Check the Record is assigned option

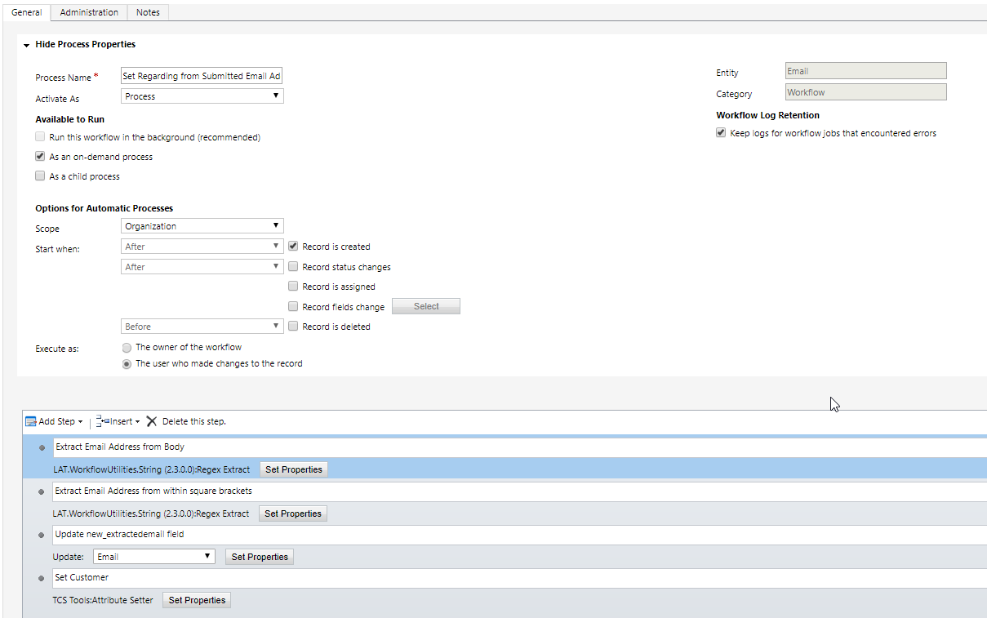pos(293,287)
